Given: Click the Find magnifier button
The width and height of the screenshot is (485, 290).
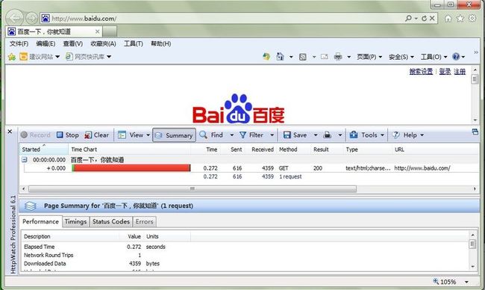Looking at the screenshot, I should [211, 135].
